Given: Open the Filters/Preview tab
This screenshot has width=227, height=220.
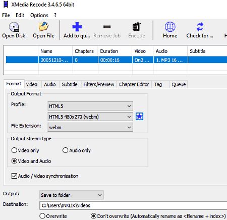Looking at the screenshot, I should pyautogui.click(x=99, y=84).
